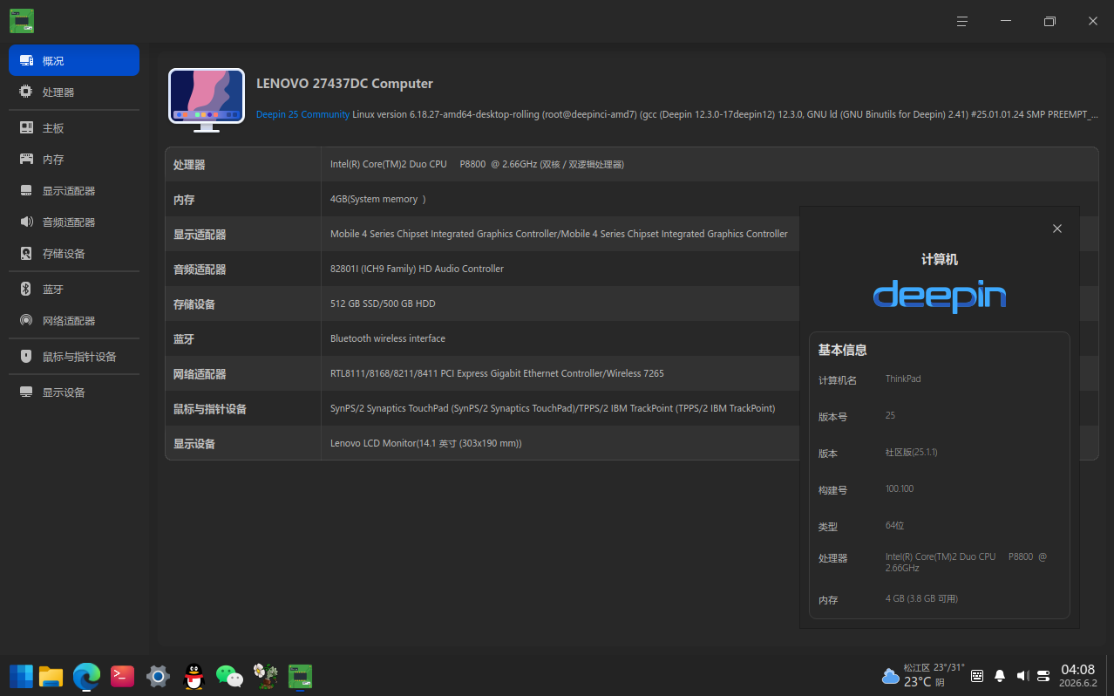Image resolution: width=1114 pixels, height=696 pixels.
Task: Click the 存储设备 storage sidebar icon
Action: (26, 254)
